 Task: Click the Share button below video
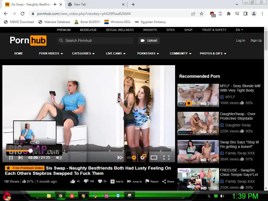pyautogui.click(x=168, y=181)
